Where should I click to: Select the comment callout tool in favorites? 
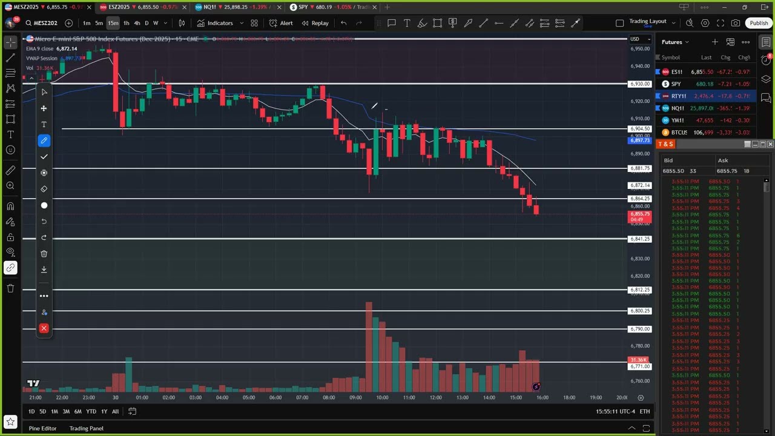click(x=392, y=23)
